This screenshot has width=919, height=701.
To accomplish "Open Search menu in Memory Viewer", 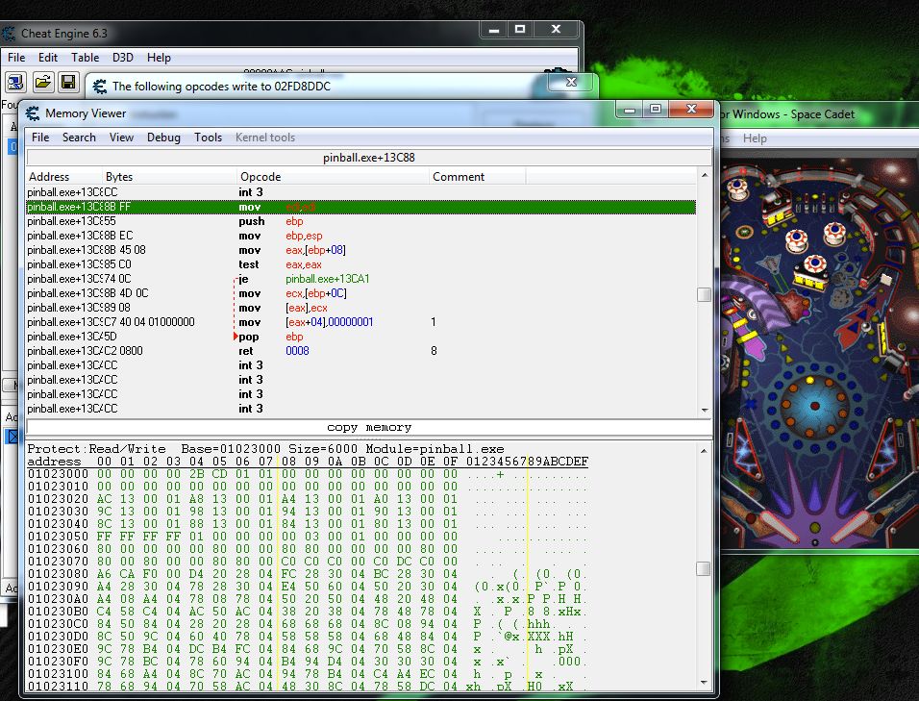I will point(79,138).
